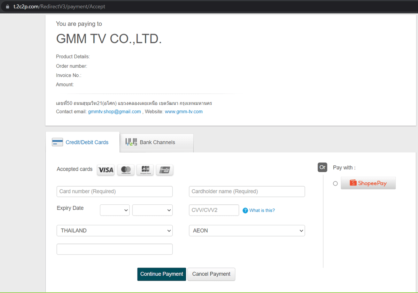Click the Bank Channels barcode icon
The height and width of the screenshot is (293, 418).
pyautogui.click(x=131, y=142)
